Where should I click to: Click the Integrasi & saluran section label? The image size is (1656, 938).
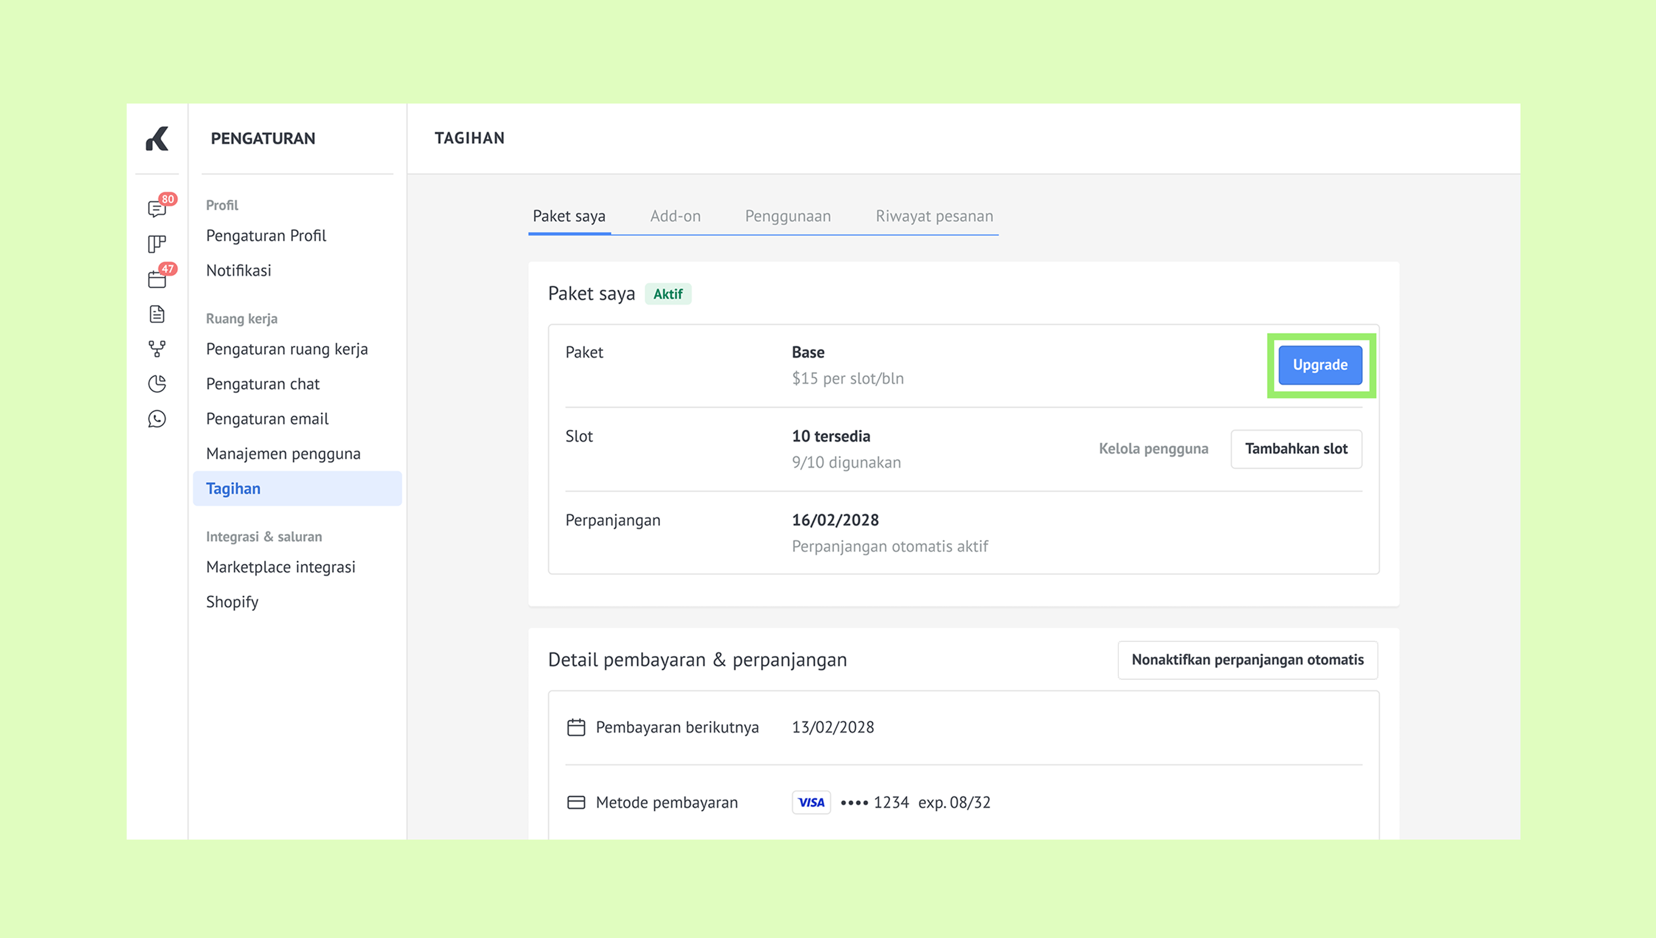(x=264, y=537)
